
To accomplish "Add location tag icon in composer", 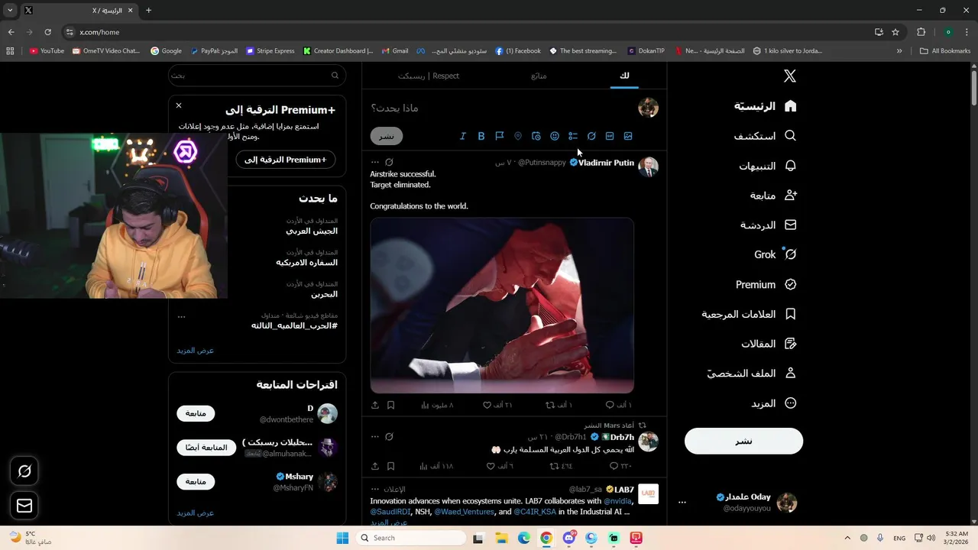I will pos(517,136).
